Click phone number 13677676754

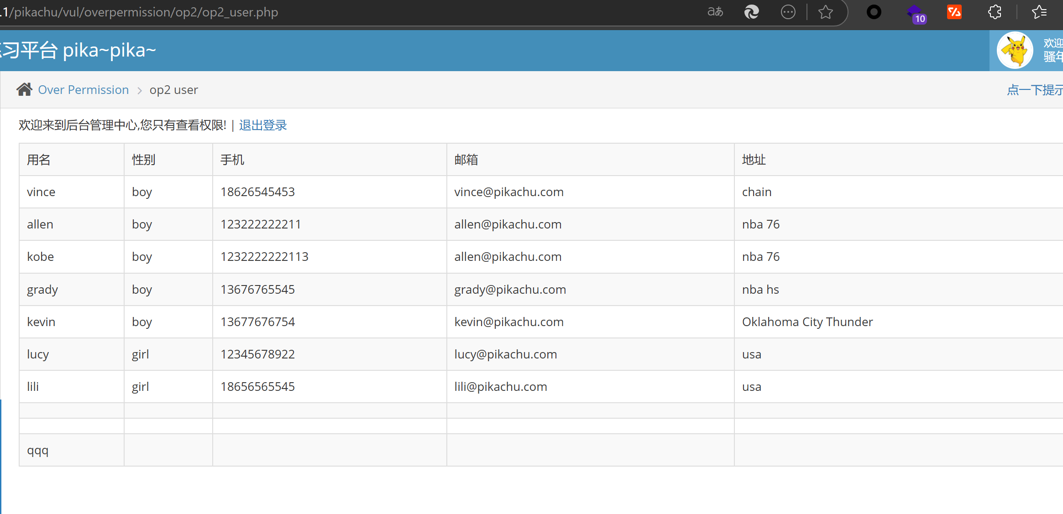[x=258, y=322]
